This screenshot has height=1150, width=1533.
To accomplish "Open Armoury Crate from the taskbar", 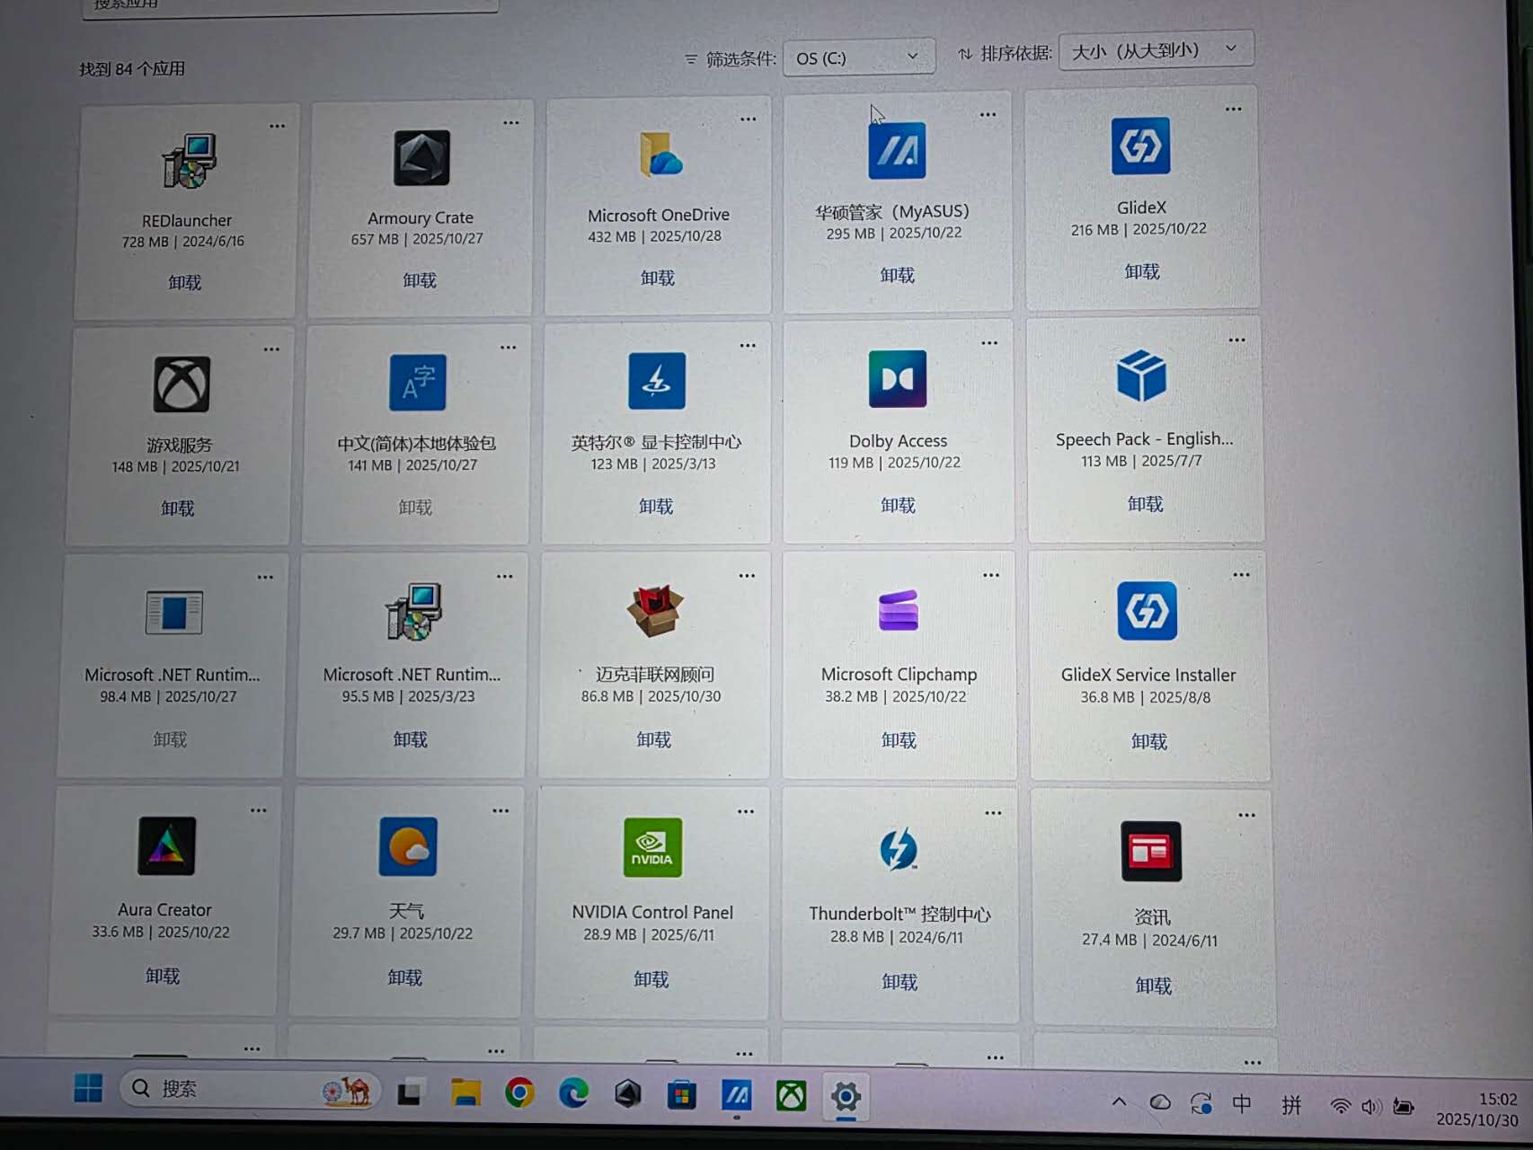I will click(x=627, y=1093).
